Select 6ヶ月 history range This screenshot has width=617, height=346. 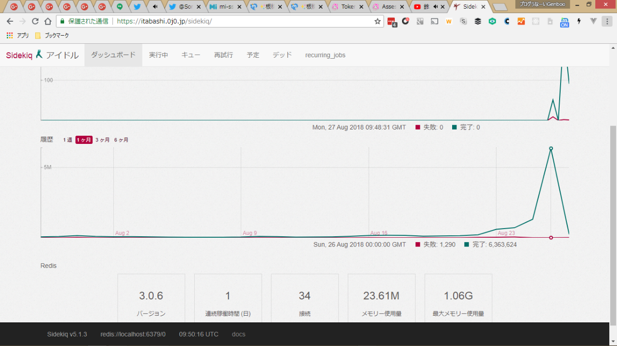121,140
